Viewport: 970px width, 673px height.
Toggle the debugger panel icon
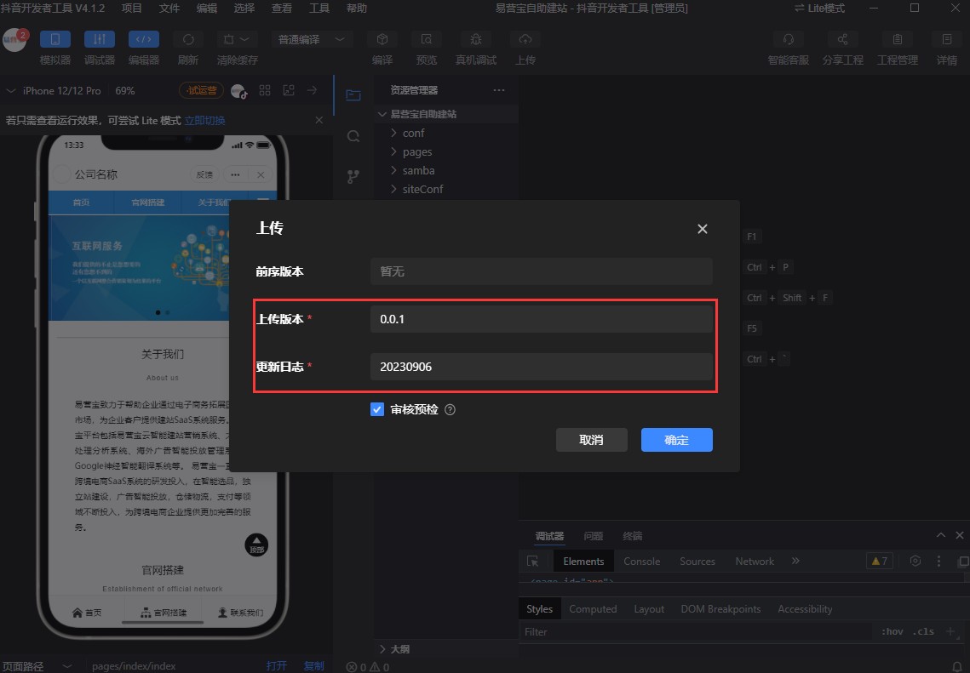[99, 39]
